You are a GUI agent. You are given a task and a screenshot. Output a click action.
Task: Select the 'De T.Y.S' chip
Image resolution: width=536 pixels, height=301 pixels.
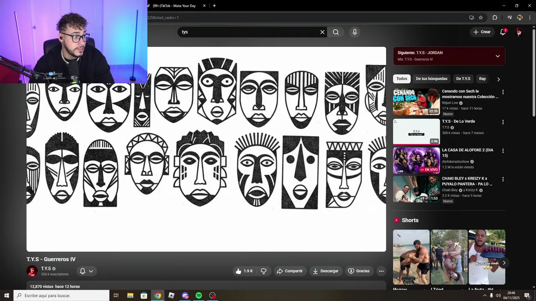[463, 79]
